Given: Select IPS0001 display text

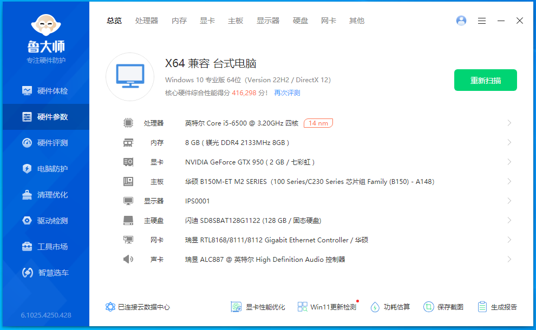Looking at the screenshot, I should point(197,201).
